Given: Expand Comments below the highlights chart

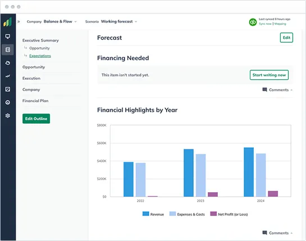Looking at the screenshot, I should pyautogui.click(x=277, y=233).
